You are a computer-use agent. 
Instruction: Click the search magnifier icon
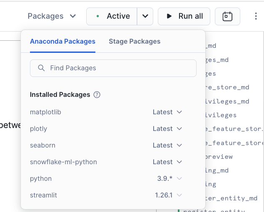point(41,68)
